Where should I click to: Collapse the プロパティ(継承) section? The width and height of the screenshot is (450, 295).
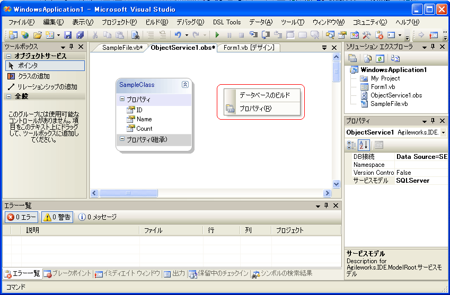(x=122, y=139)
